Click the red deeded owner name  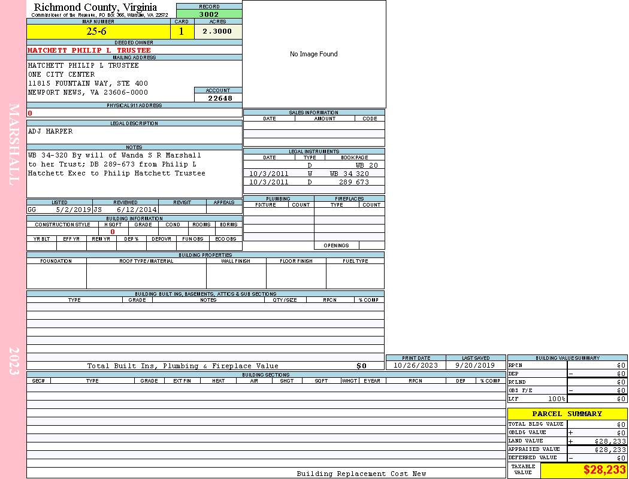pyautogui.click(x=89, y=50)
